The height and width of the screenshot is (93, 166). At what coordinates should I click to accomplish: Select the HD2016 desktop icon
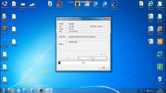pos(160,42)
